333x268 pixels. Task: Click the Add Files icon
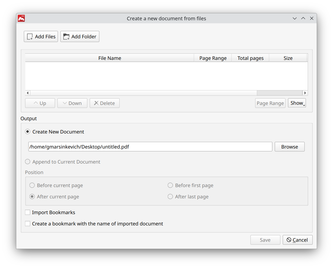30,36
